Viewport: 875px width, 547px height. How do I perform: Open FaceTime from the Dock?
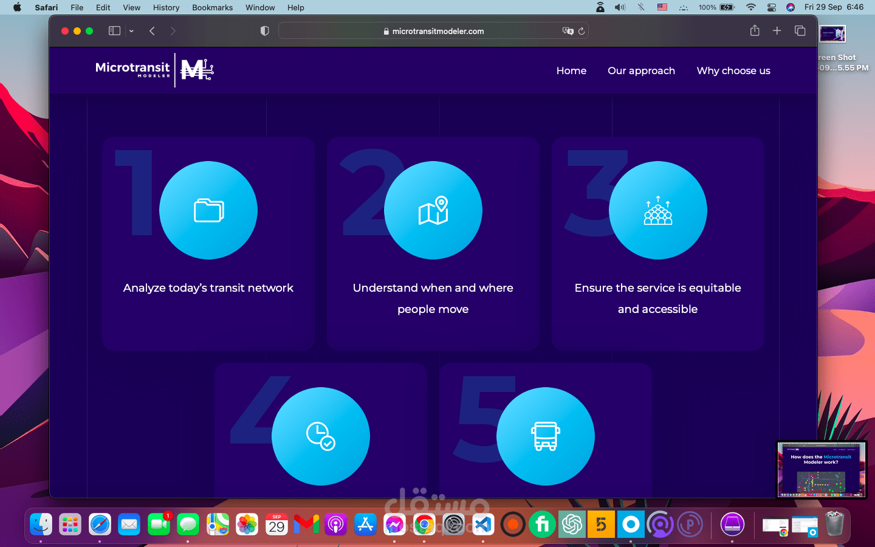[x=159, y=524]
